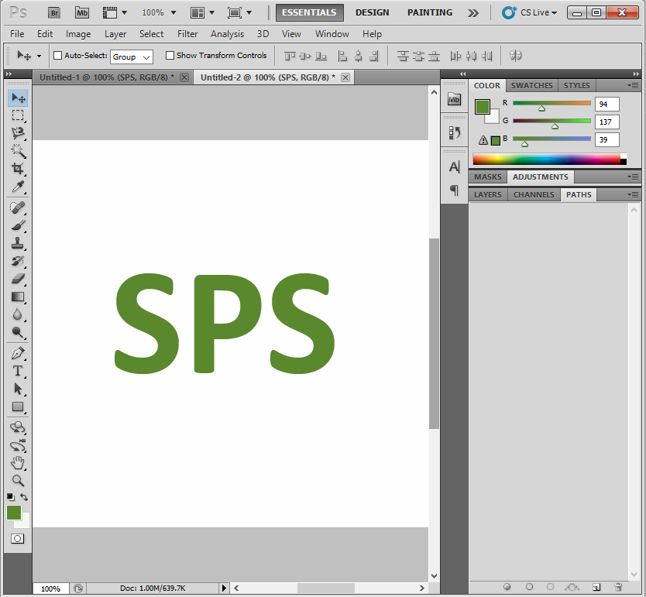Open Adobe Bridge from the application bar
The width and height of the screenshot is (646, 597).
pyautogui.click(x=53, y=12)
